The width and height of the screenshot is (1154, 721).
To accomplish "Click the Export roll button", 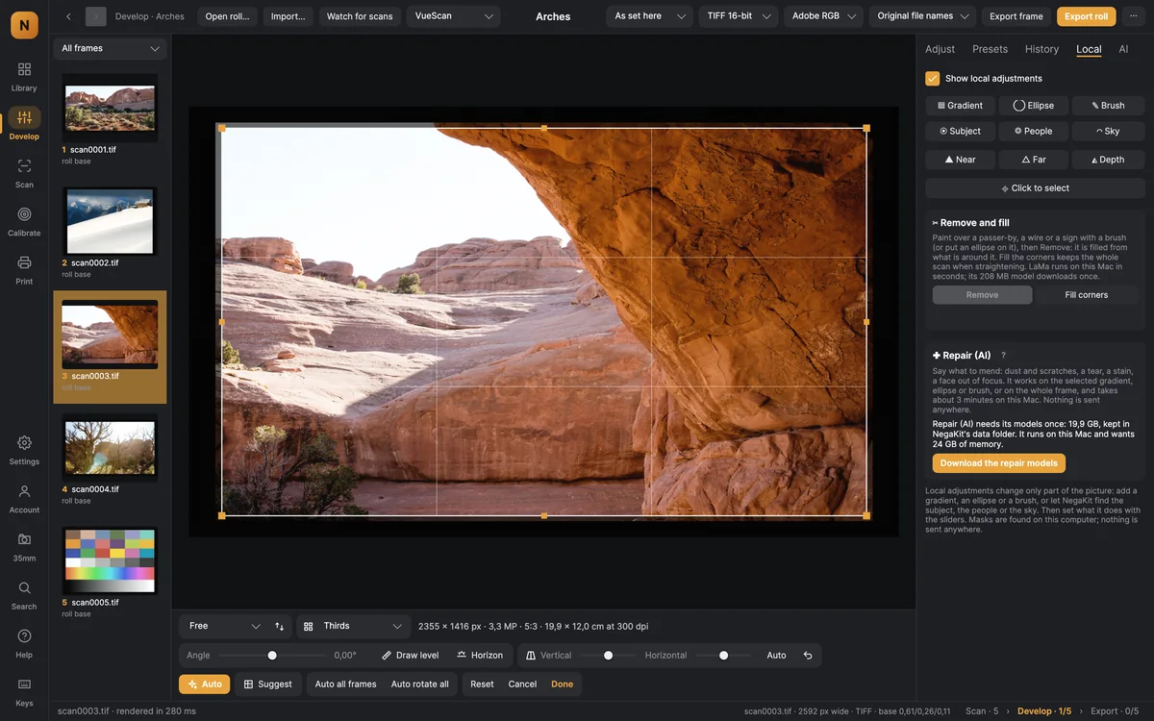I will [x=1086, y=16].
